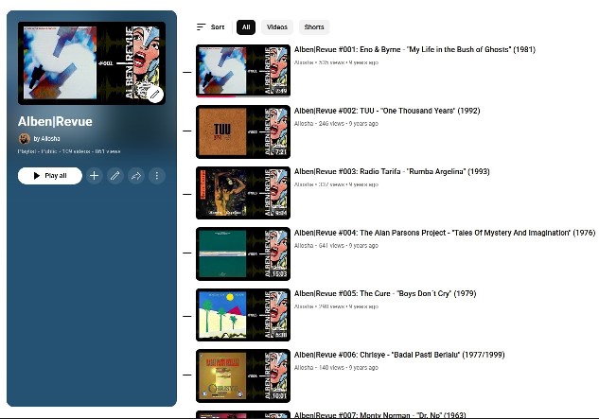Select the Videos filter chip
599x419 pixels.
pyautogui.click(x=277, y=27)
